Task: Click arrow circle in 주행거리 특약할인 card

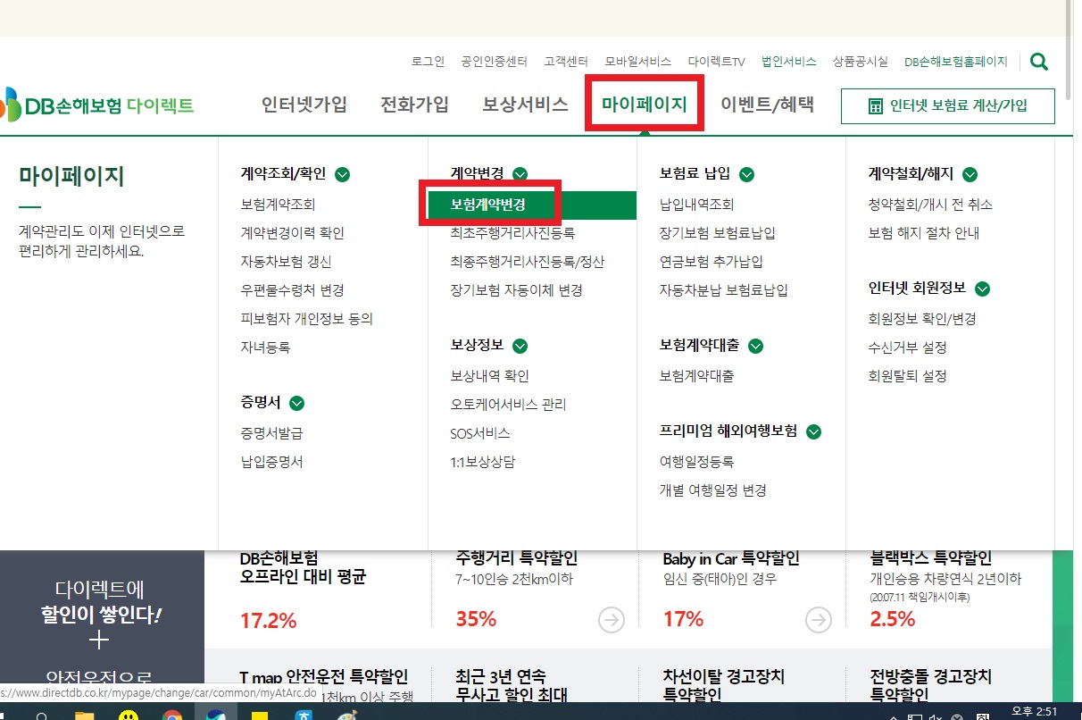Action: pos(612,620)
